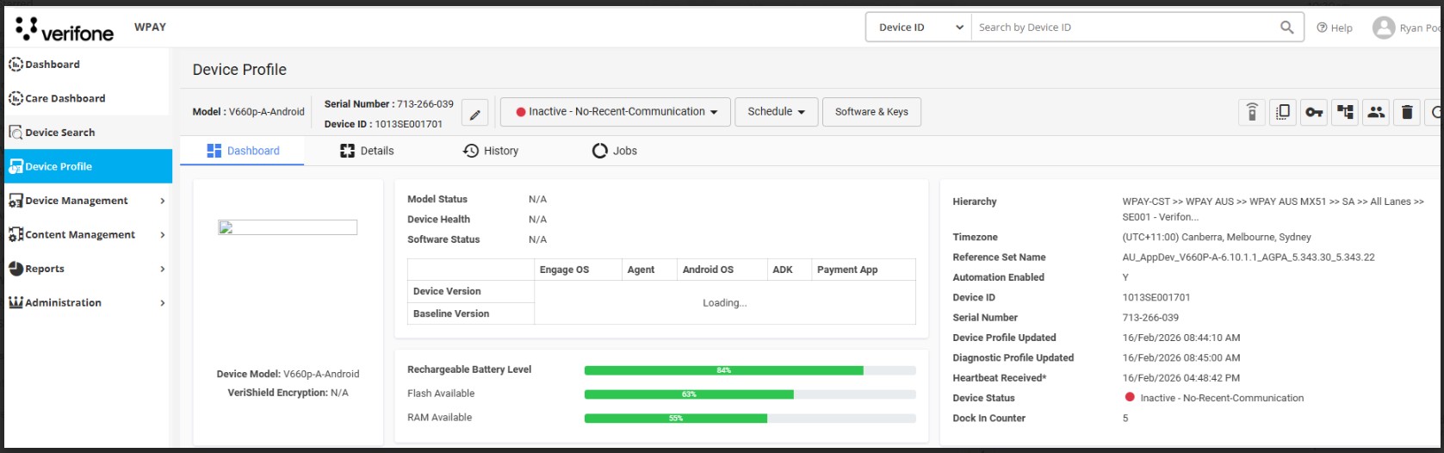Switch to the Jobs tab
The height and width of the screenshot is (453, 1444).
pyautogui.click(x=615, y=151)
